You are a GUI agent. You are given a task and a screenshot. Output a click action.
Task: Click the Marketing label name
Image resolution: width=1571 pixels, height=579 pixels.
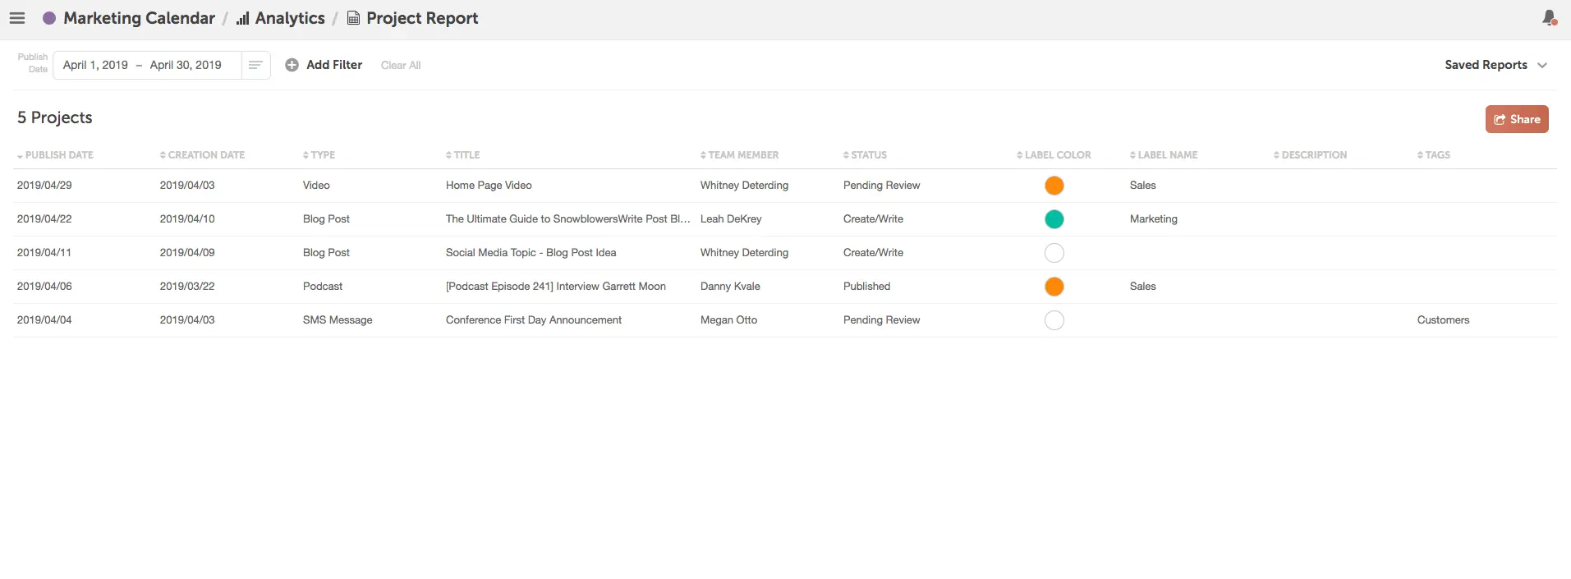pos(1153,219)
